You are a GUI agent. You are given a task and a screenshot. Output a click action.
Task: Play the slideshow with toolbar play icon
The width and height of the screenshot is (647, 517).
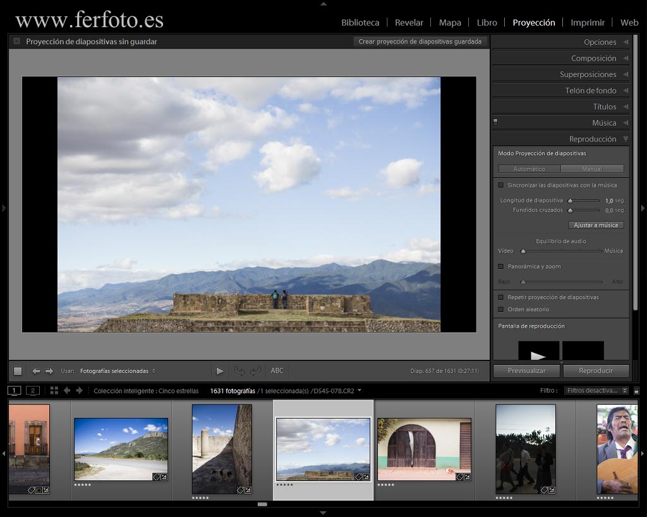click(219, 371)
